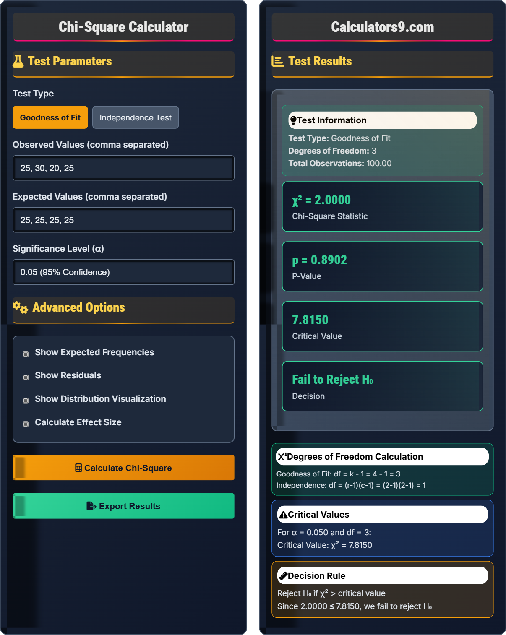506x635 pixels.
Task: Click the Degrees of Freedom: 3 line
Action: click(x=332, y=151)
